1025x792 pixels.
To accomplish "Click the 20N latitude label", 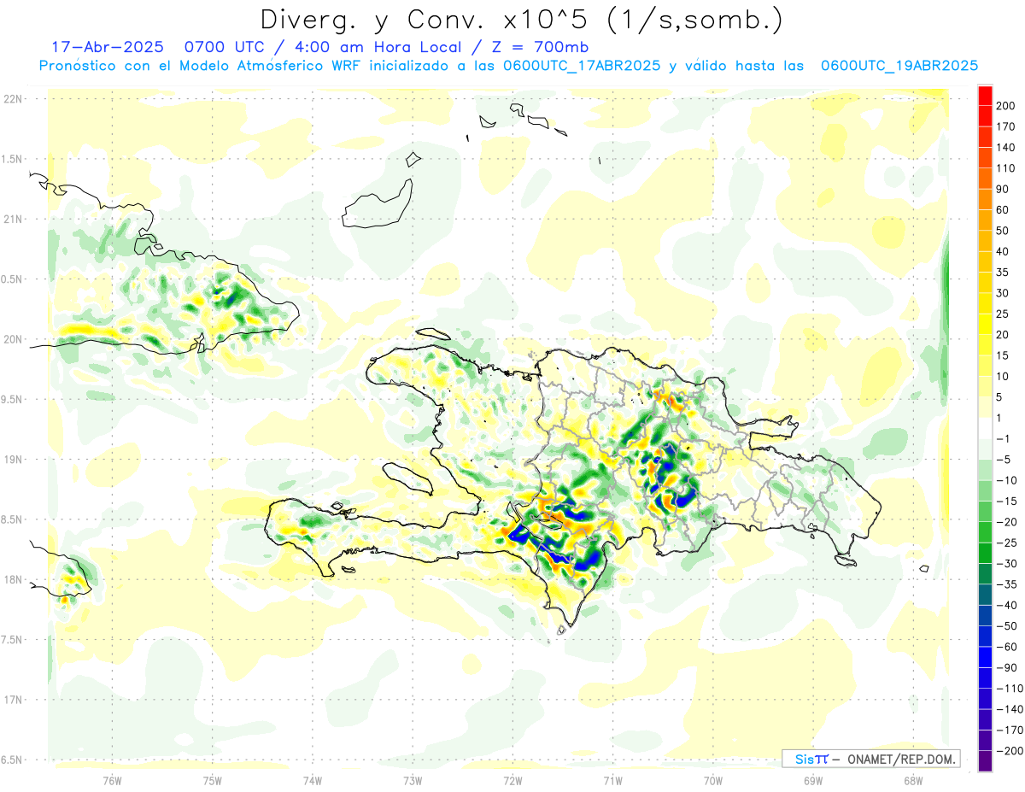I will pos(14,339).
